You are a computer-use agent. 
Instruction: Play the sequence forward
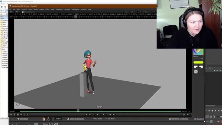[x=103, y=115]
